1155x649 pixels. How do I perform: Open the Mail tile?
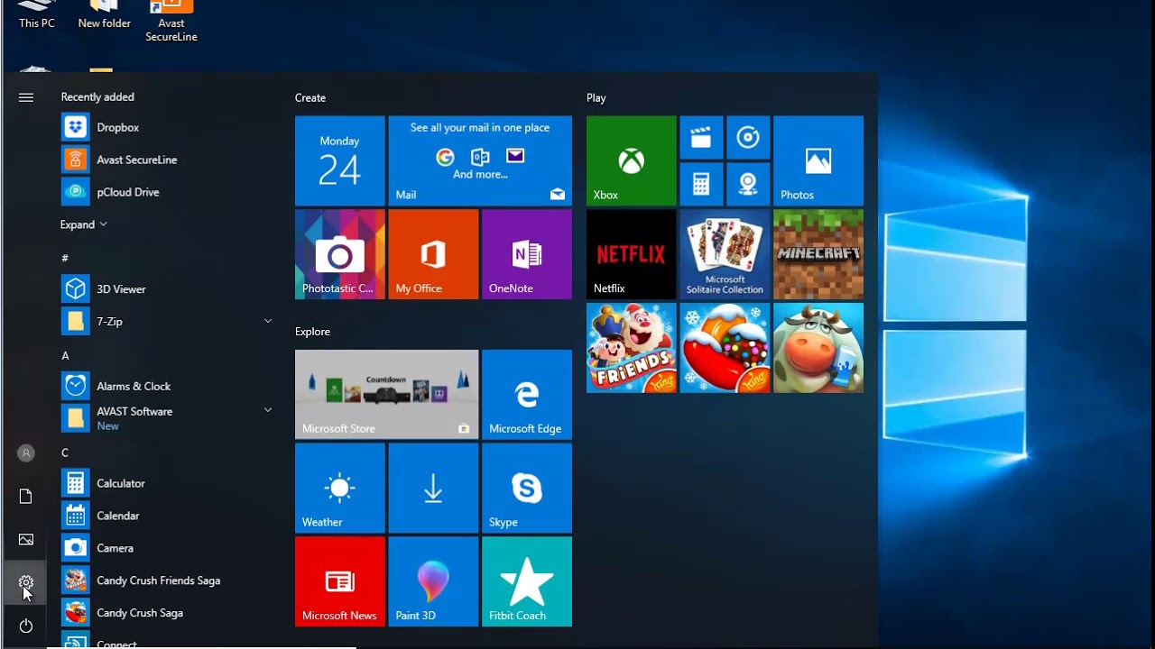[x=480, y=160]
